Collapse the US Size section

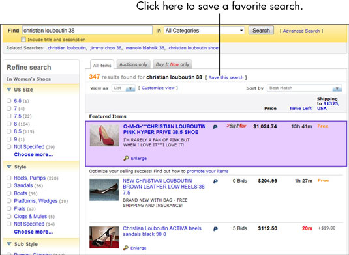pyautogui.click(x=9, y=90)
